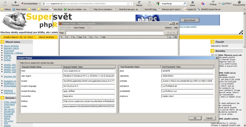Open the Exploit.IN bookmark
The image size is (246, 127).
pos(190,9)
